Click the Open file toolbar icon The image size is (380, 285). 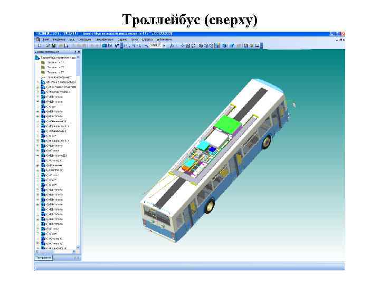[x=48, y=45]
